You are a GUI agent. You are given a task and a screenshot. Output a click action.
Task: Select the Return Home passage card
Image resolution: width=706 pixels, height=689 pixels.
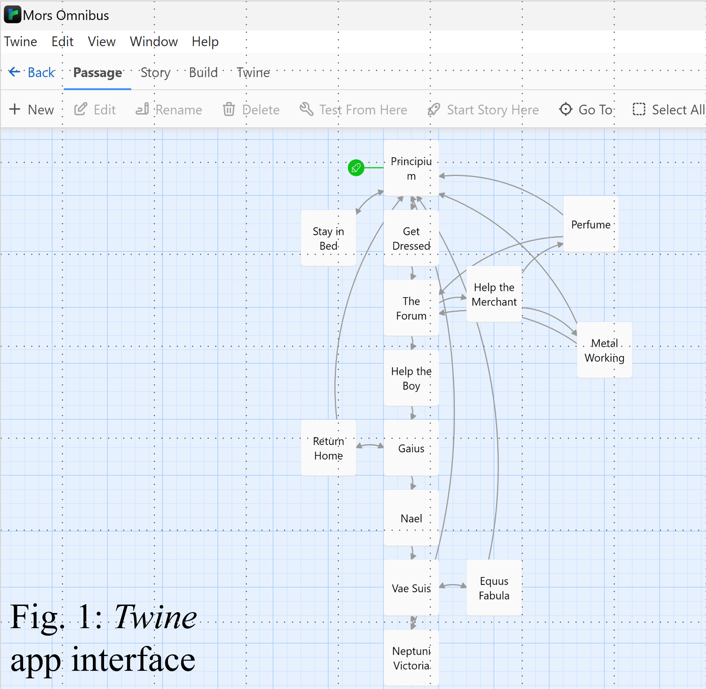point(328,448)
